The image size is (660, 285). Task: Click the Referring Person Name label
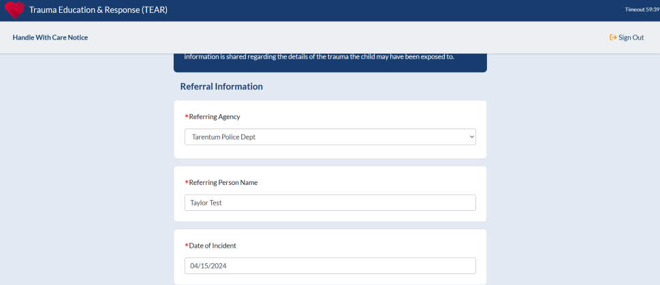click(x=223, y=182)
